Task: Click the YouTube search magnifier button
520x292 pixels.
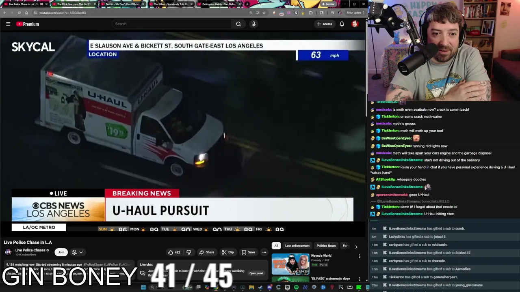Action: point(238,24)
